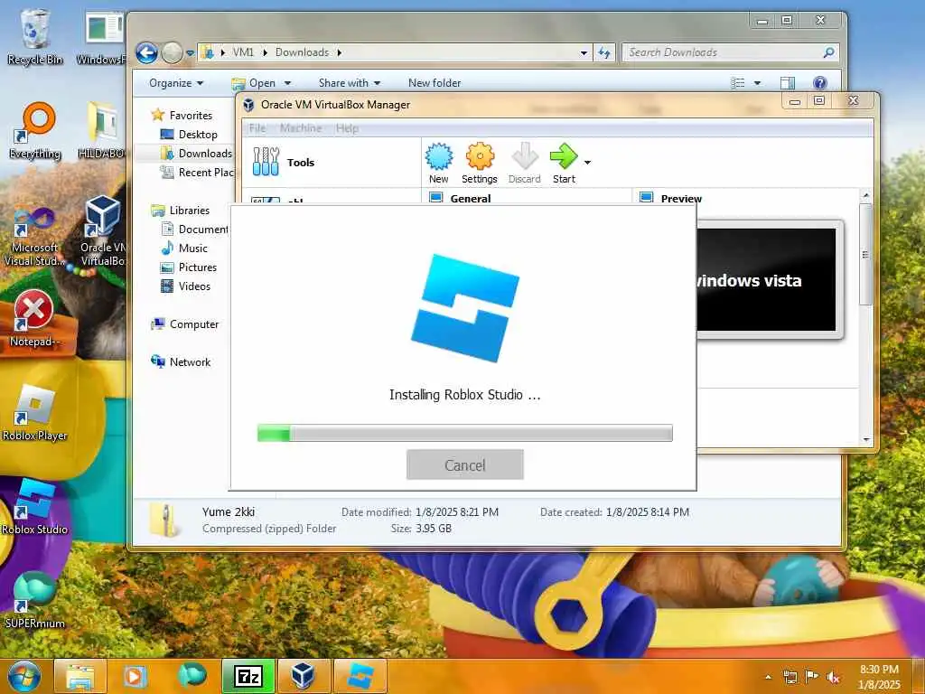Change the view icon in Explorer toolbar
The height and width of the screenshot is (694, 925).
737,83
